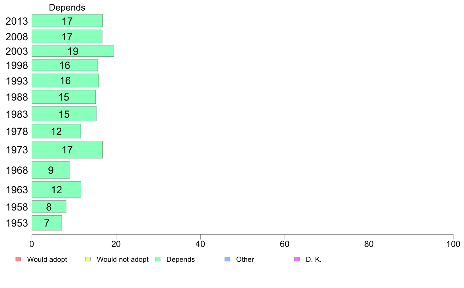Select the 1973 bar showing 17
464x288 pixels.
tap(67, 149)
